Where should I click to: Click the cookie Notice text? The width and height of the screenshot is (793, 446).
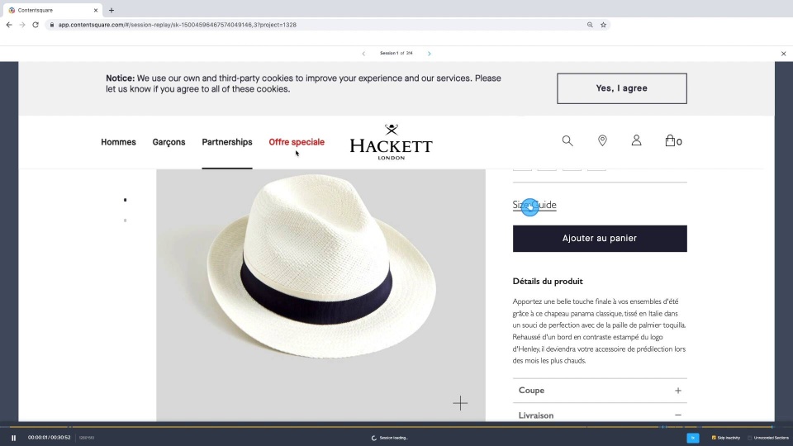coord(303,83)
